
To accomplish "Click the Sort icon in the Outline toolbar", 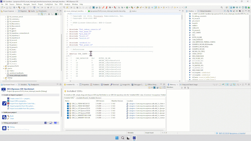I will [228, 11].
